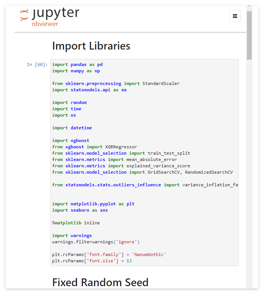Image resolution: width=264 pixels, height=294 pixels.
Task: Click the '%matplotlib inline' magic line
Action: coord(76,223)
